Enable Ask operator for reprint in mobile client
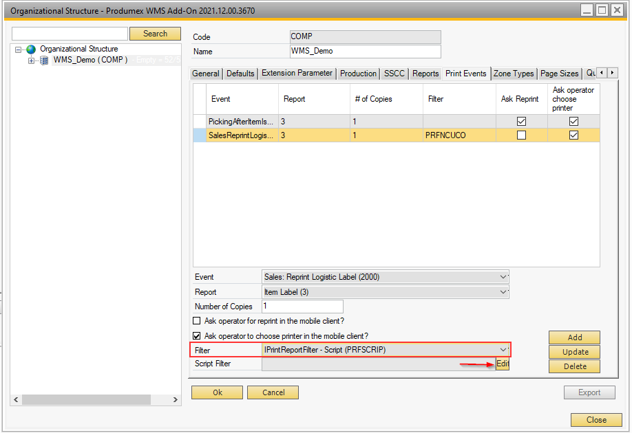The height and width of the screenshot is (433, 632). [197, 321]
